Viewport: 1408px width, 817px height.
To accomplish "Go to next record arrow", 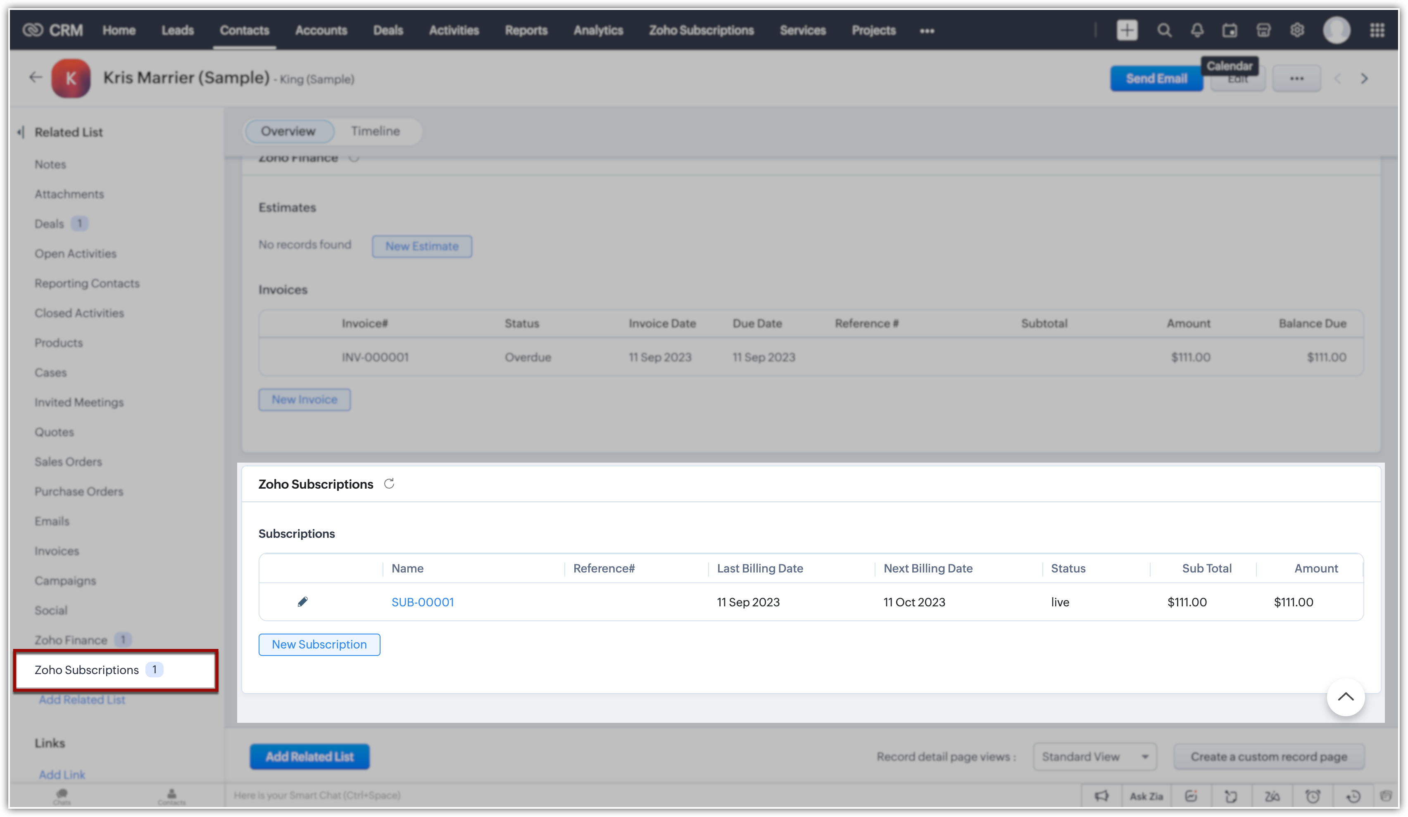I will [1364, 79].
